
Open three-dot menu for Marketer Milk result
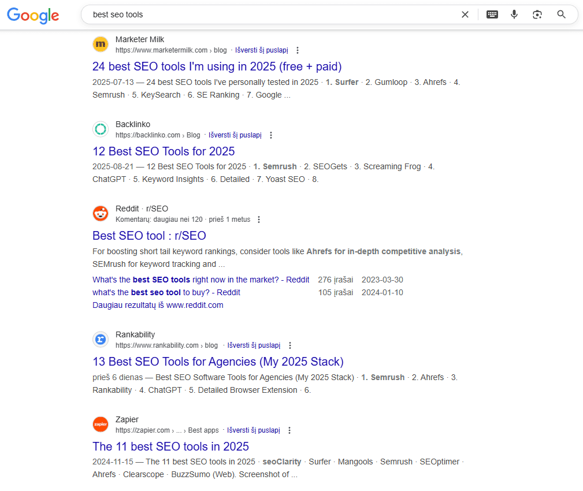click(x=297, y=50)
